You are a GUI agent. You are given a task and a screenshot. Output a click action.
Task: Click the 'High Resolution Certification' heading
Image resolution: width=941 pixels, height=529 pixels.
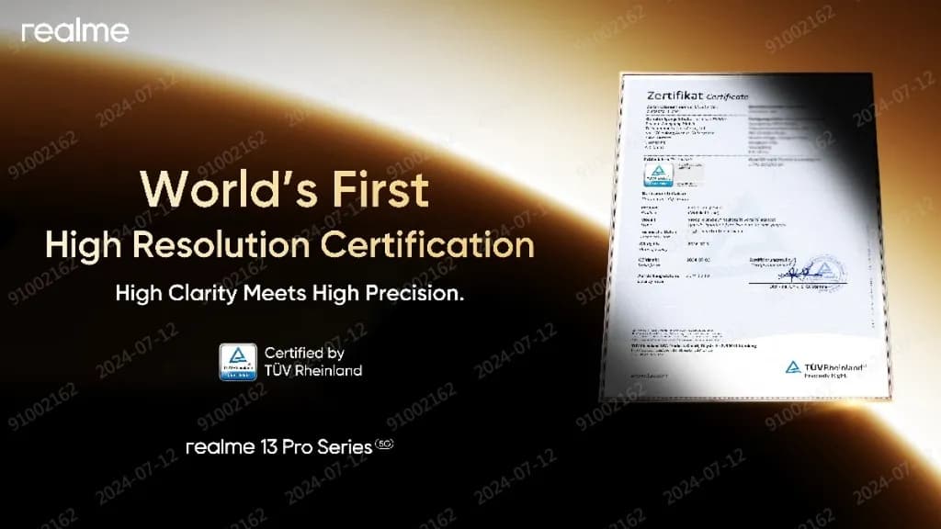coord(289,245)
